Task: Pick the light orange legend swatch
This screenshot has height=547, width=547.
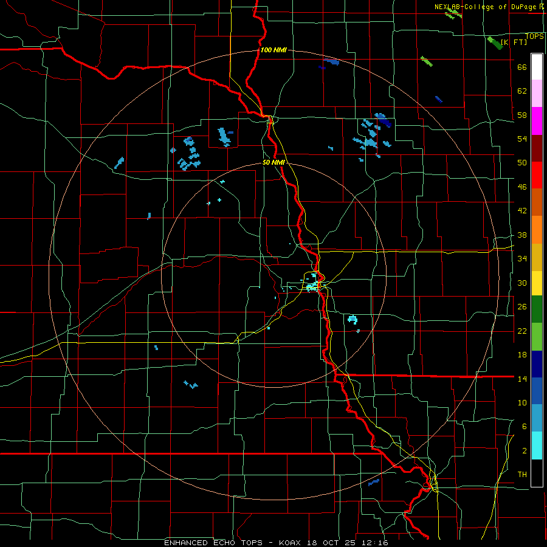Action: [537, 230]
